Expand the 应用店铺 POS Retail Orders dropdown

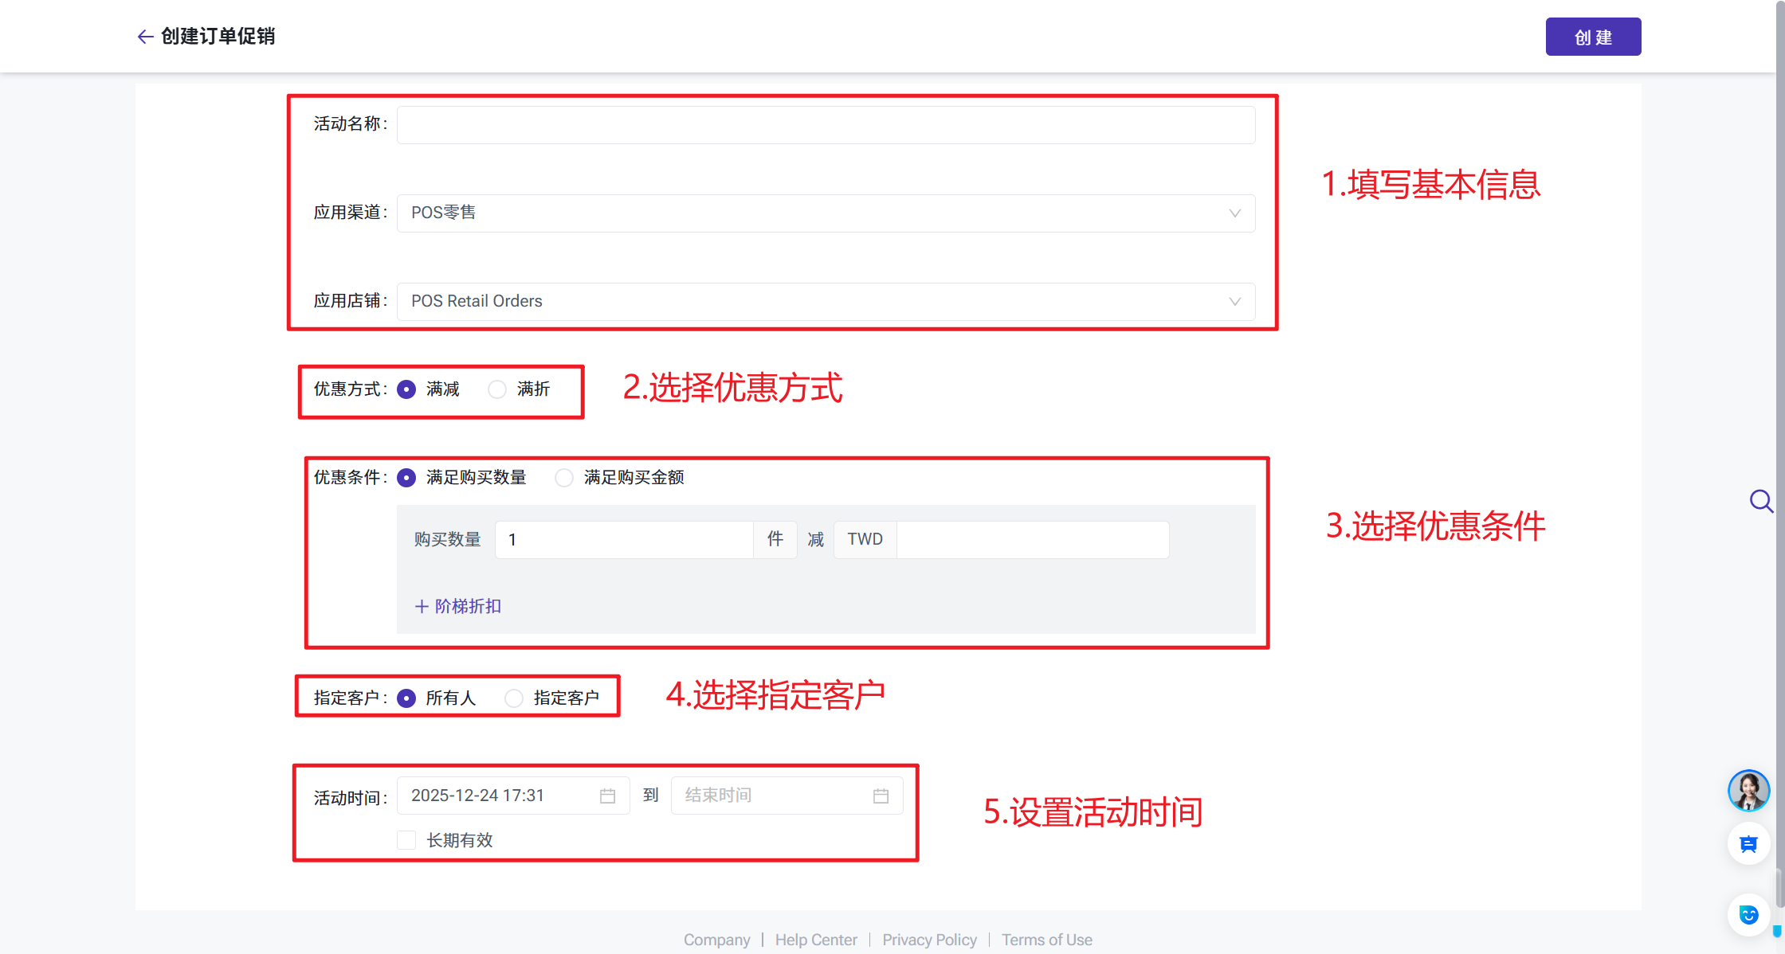826,302
